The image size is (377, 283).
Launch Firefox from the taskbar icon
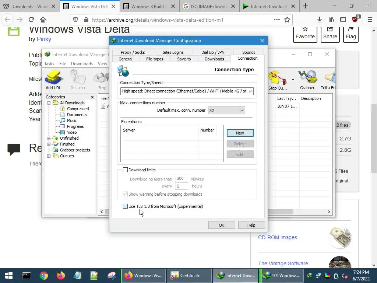pyautogui.click(x=61, y=276)
